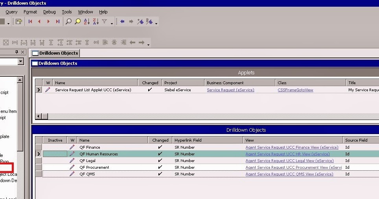The image size is (379, 199).
Task: Click the Hyperlink Field column header
Action: tap(208, 140)
